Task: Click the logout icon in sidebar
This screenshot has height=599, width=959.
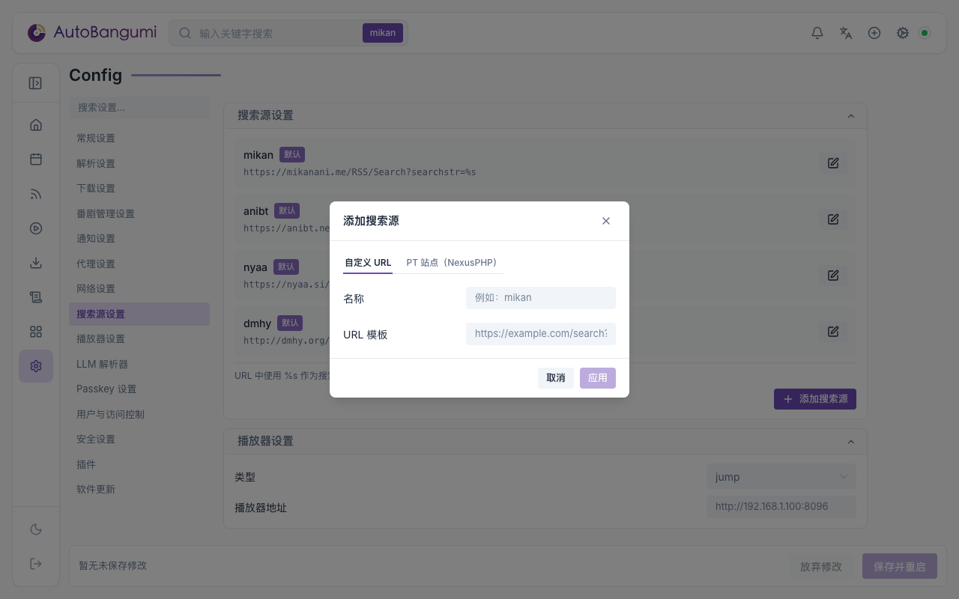Action: (36, 564)
